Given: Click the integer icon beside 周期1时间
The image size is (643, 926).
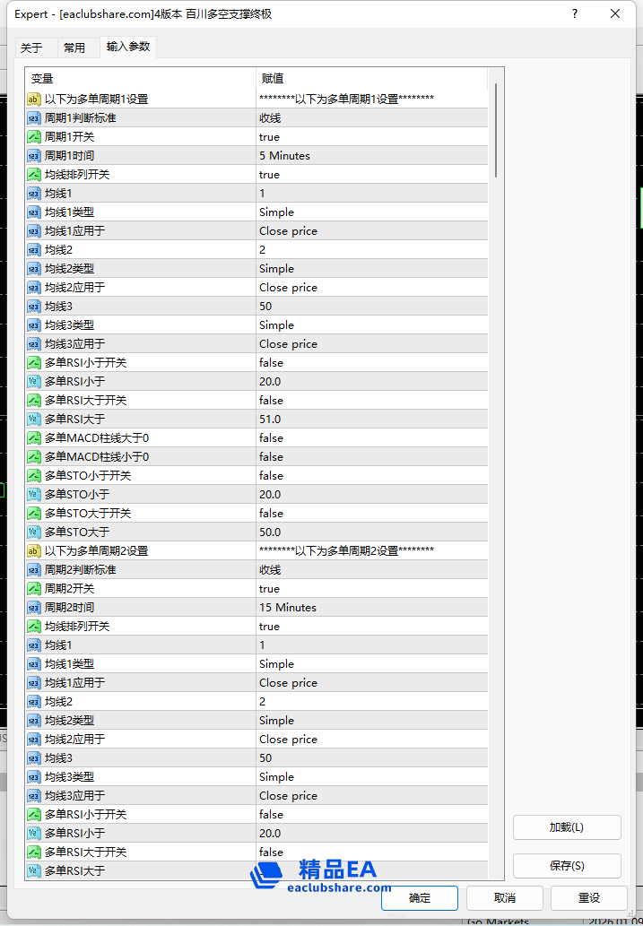Looking at the screenshot, I should pyautogui.click(x=34, y=156).
